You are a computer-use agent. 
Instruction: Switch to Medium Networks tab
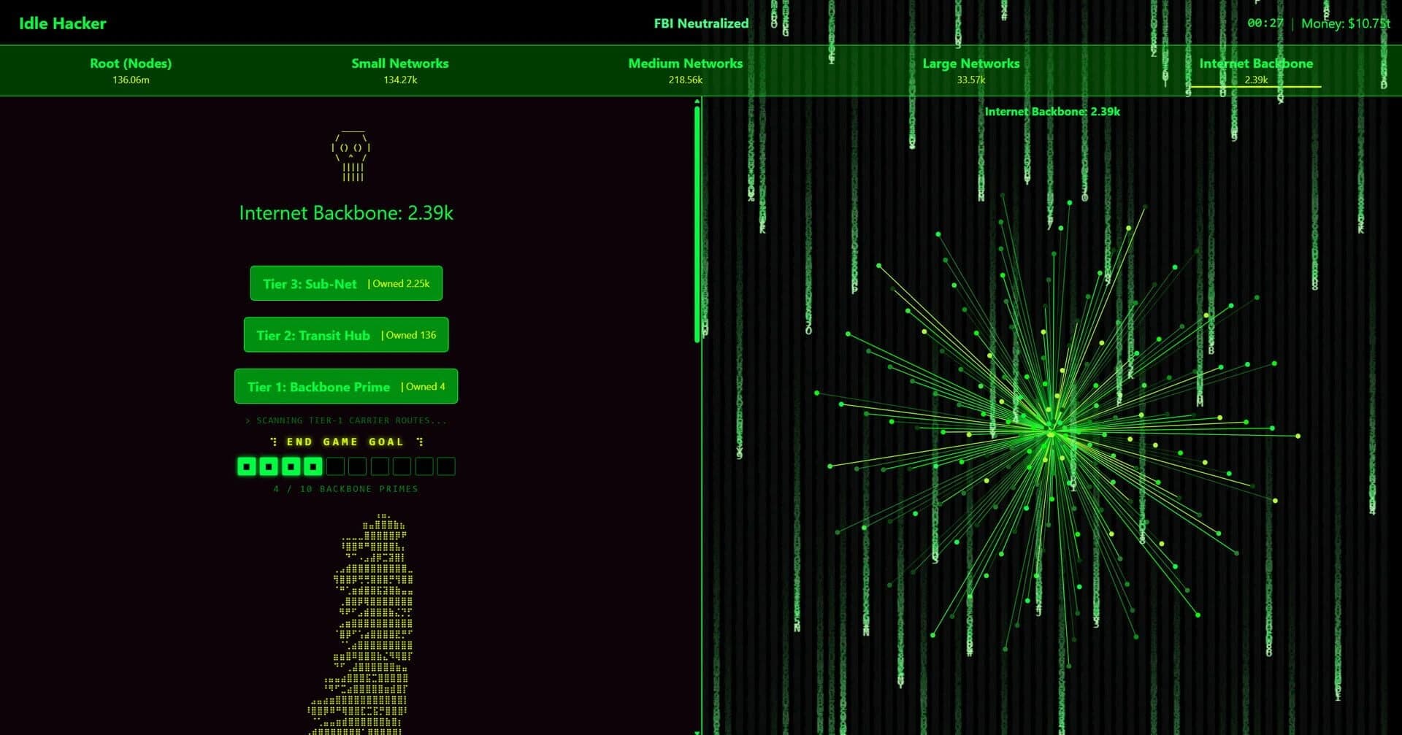point(685,70)
